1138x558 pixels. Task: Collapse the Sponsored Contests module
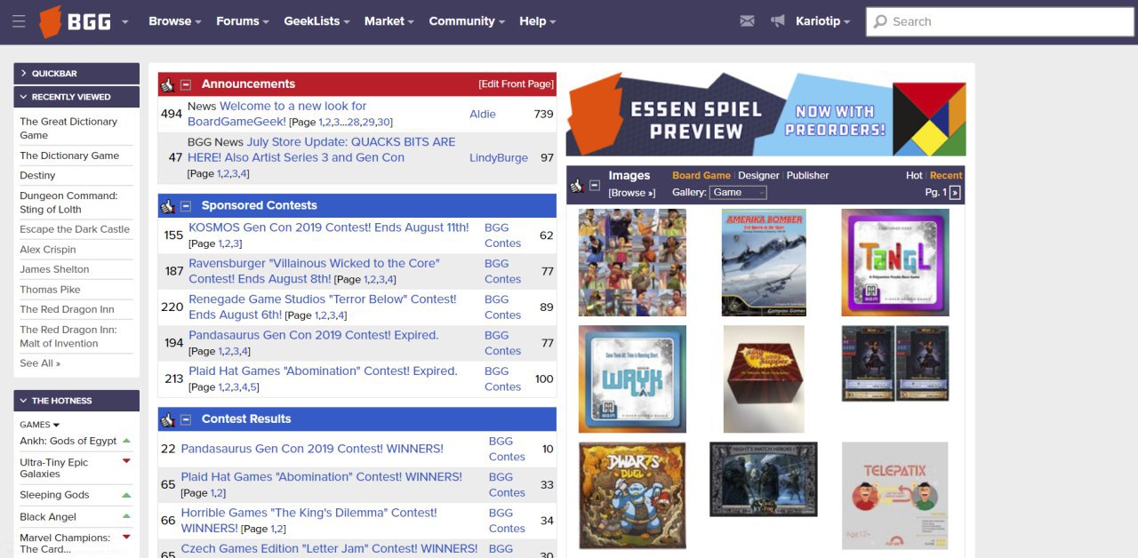[186, 206]
